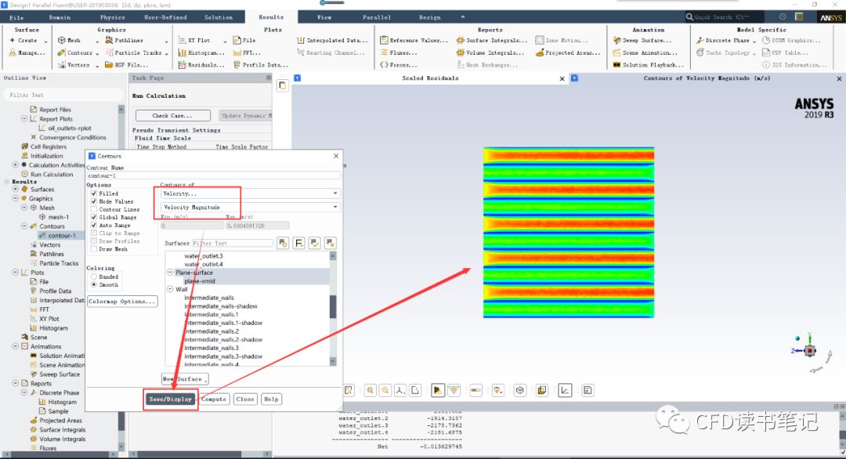This screenshot has height=459, width=846.
Task: Open Projected Areas in Reports group
Action: tap(567, 52)
